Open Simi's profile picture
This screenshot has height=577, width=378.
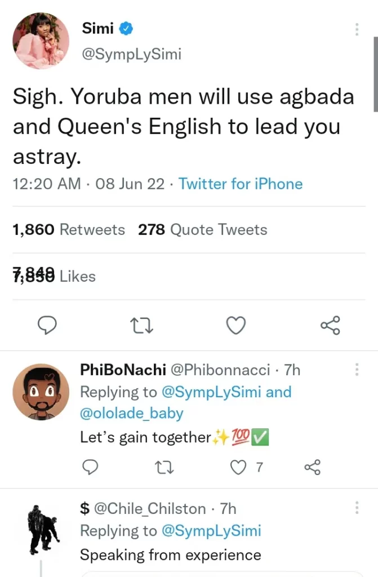pos(41,41)
